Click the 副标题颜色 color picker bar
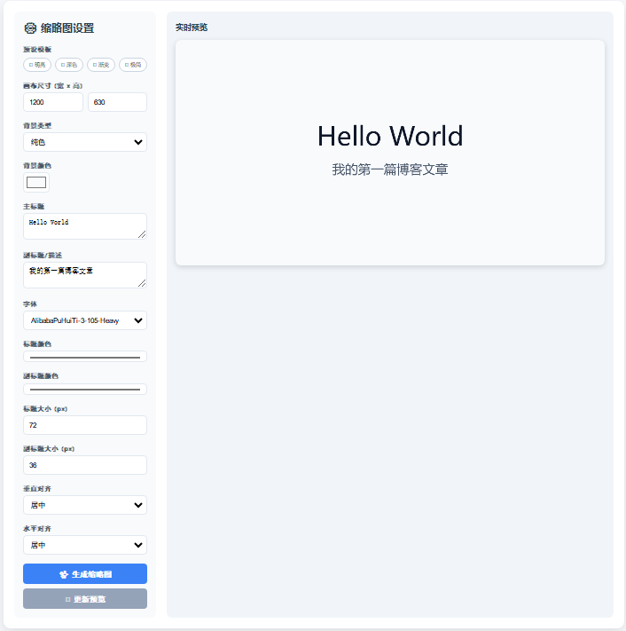This screenshot has width=626, height=631. coord(85,389)
